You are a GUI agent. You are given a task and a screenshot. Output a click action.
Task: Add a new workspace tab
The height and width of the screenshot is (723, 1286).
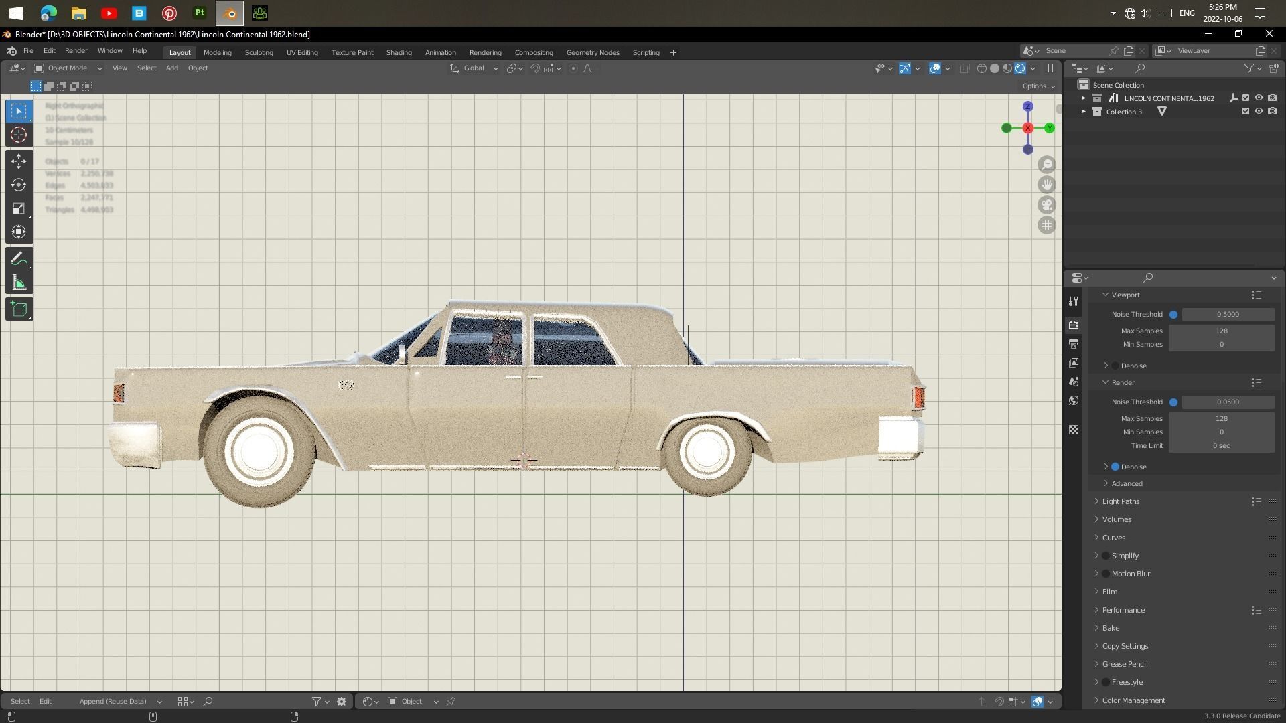[x=673, y=52]
